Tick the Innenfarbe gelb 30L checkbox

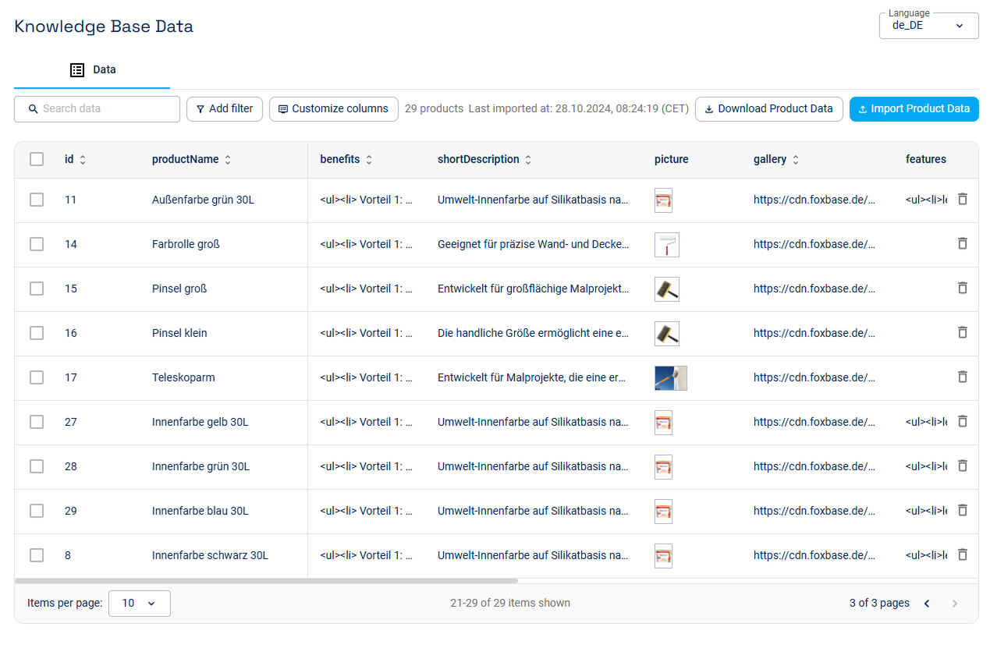tap(37, 422)
